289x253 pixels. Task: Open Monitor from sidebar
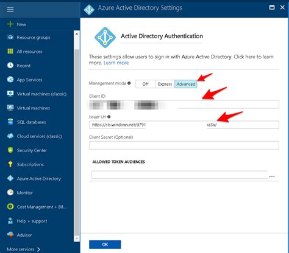(x=24, y=193)
